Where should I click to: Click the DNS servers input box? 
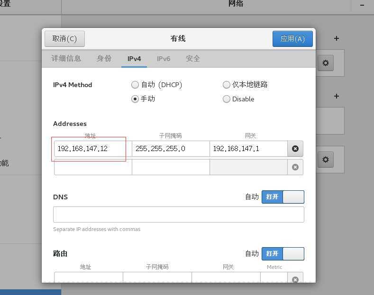pos(179,215)
